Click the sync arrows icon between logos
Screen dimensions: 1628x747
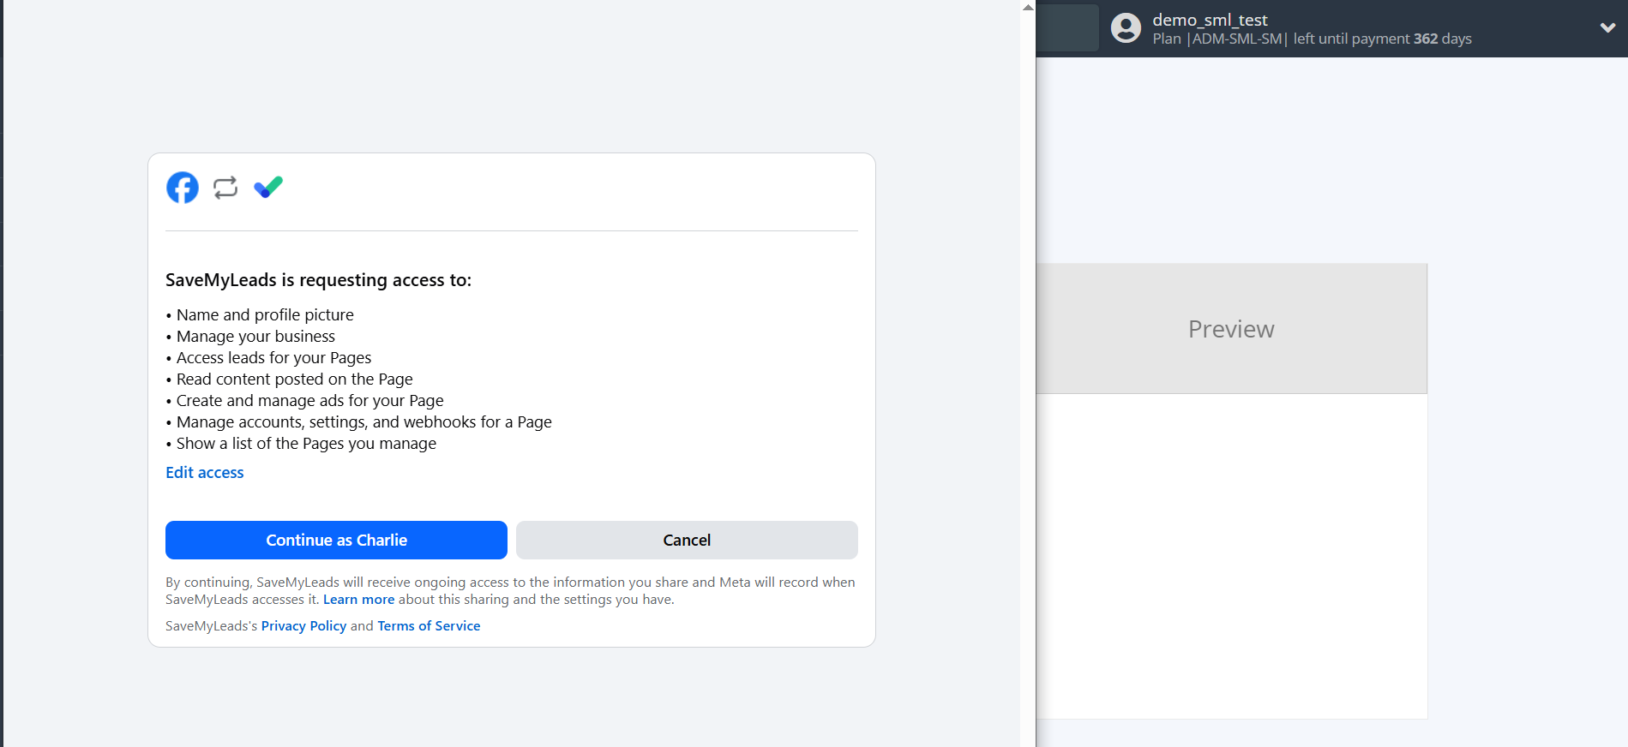225,188
